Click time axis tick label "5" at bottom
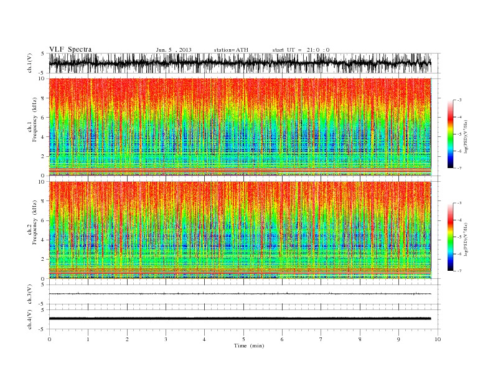 point(243,339)
